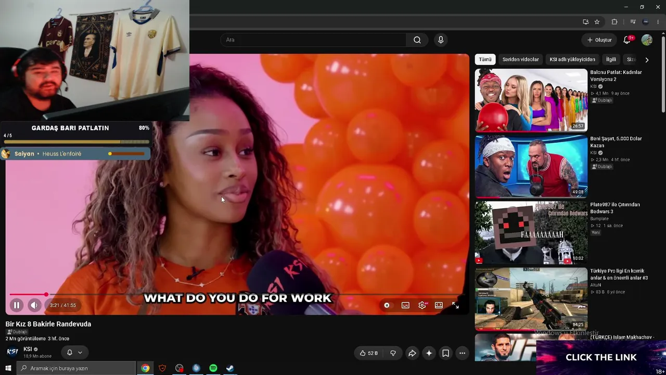Like the video showing 52 B likes
Viewport: 666px width, 375px height.
(x=368, y=353)
